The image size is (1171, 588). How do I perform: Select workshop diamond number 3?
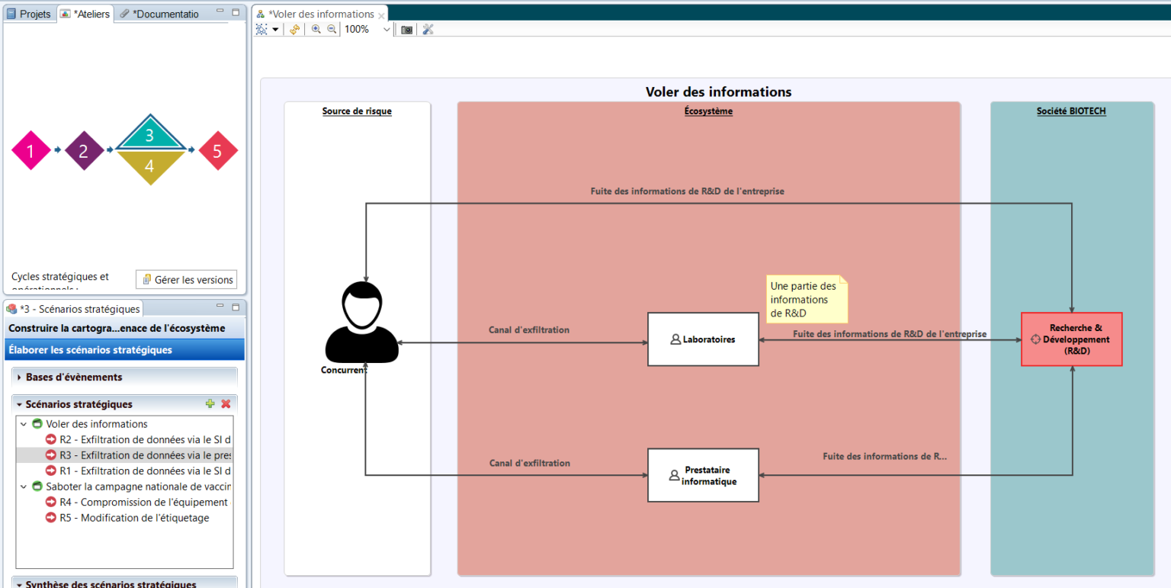[x=150, y=137]
